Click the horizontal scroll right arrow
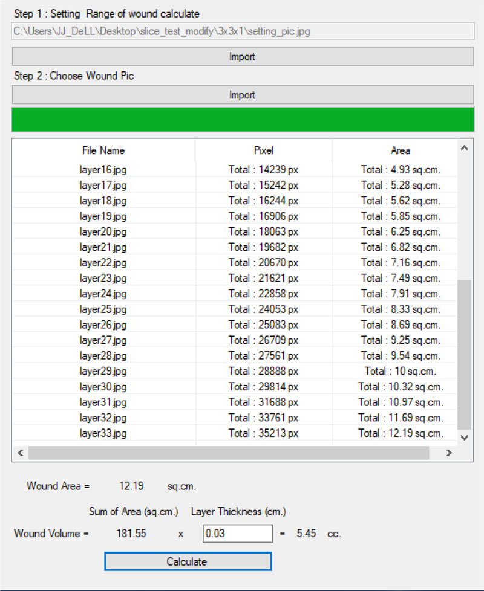 pos(449,453)
